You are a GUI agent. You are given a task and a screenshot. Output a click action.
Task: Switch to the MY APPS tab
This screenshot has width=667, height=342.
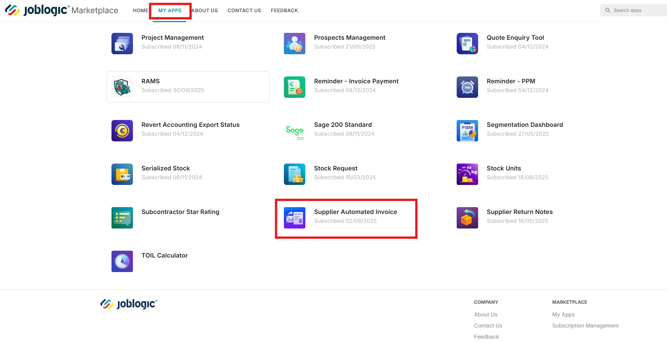pos(170,11)
